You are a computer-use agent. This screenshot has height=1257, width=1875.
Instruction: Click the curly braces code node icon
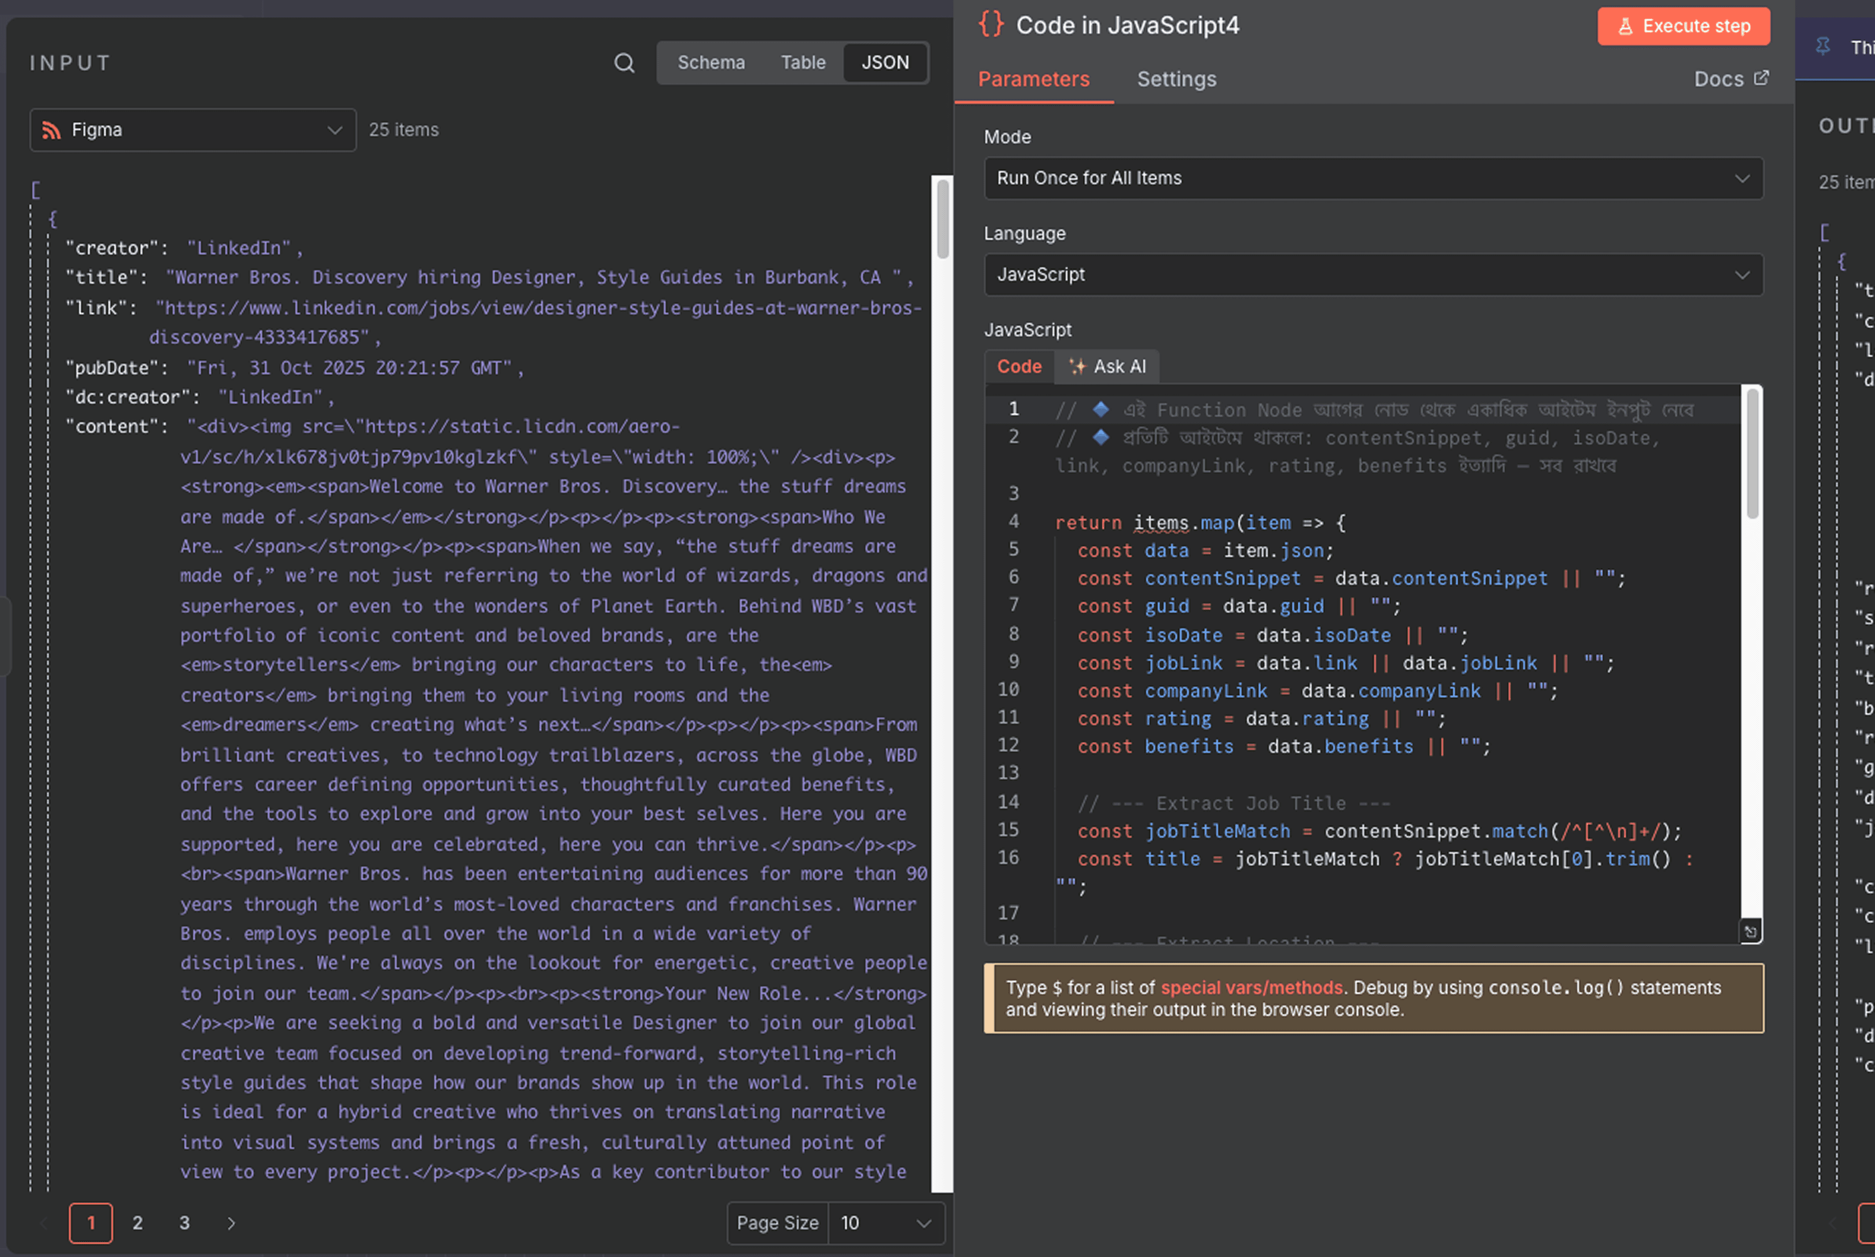991,24
